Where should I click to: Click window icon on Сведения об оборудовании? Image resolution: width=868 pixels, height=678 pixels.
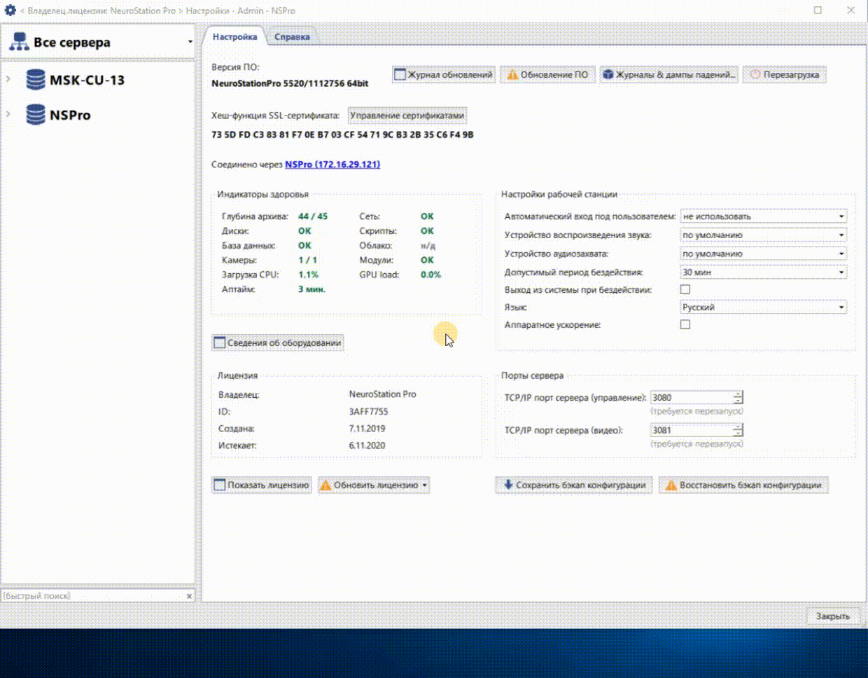click(219, 343)
